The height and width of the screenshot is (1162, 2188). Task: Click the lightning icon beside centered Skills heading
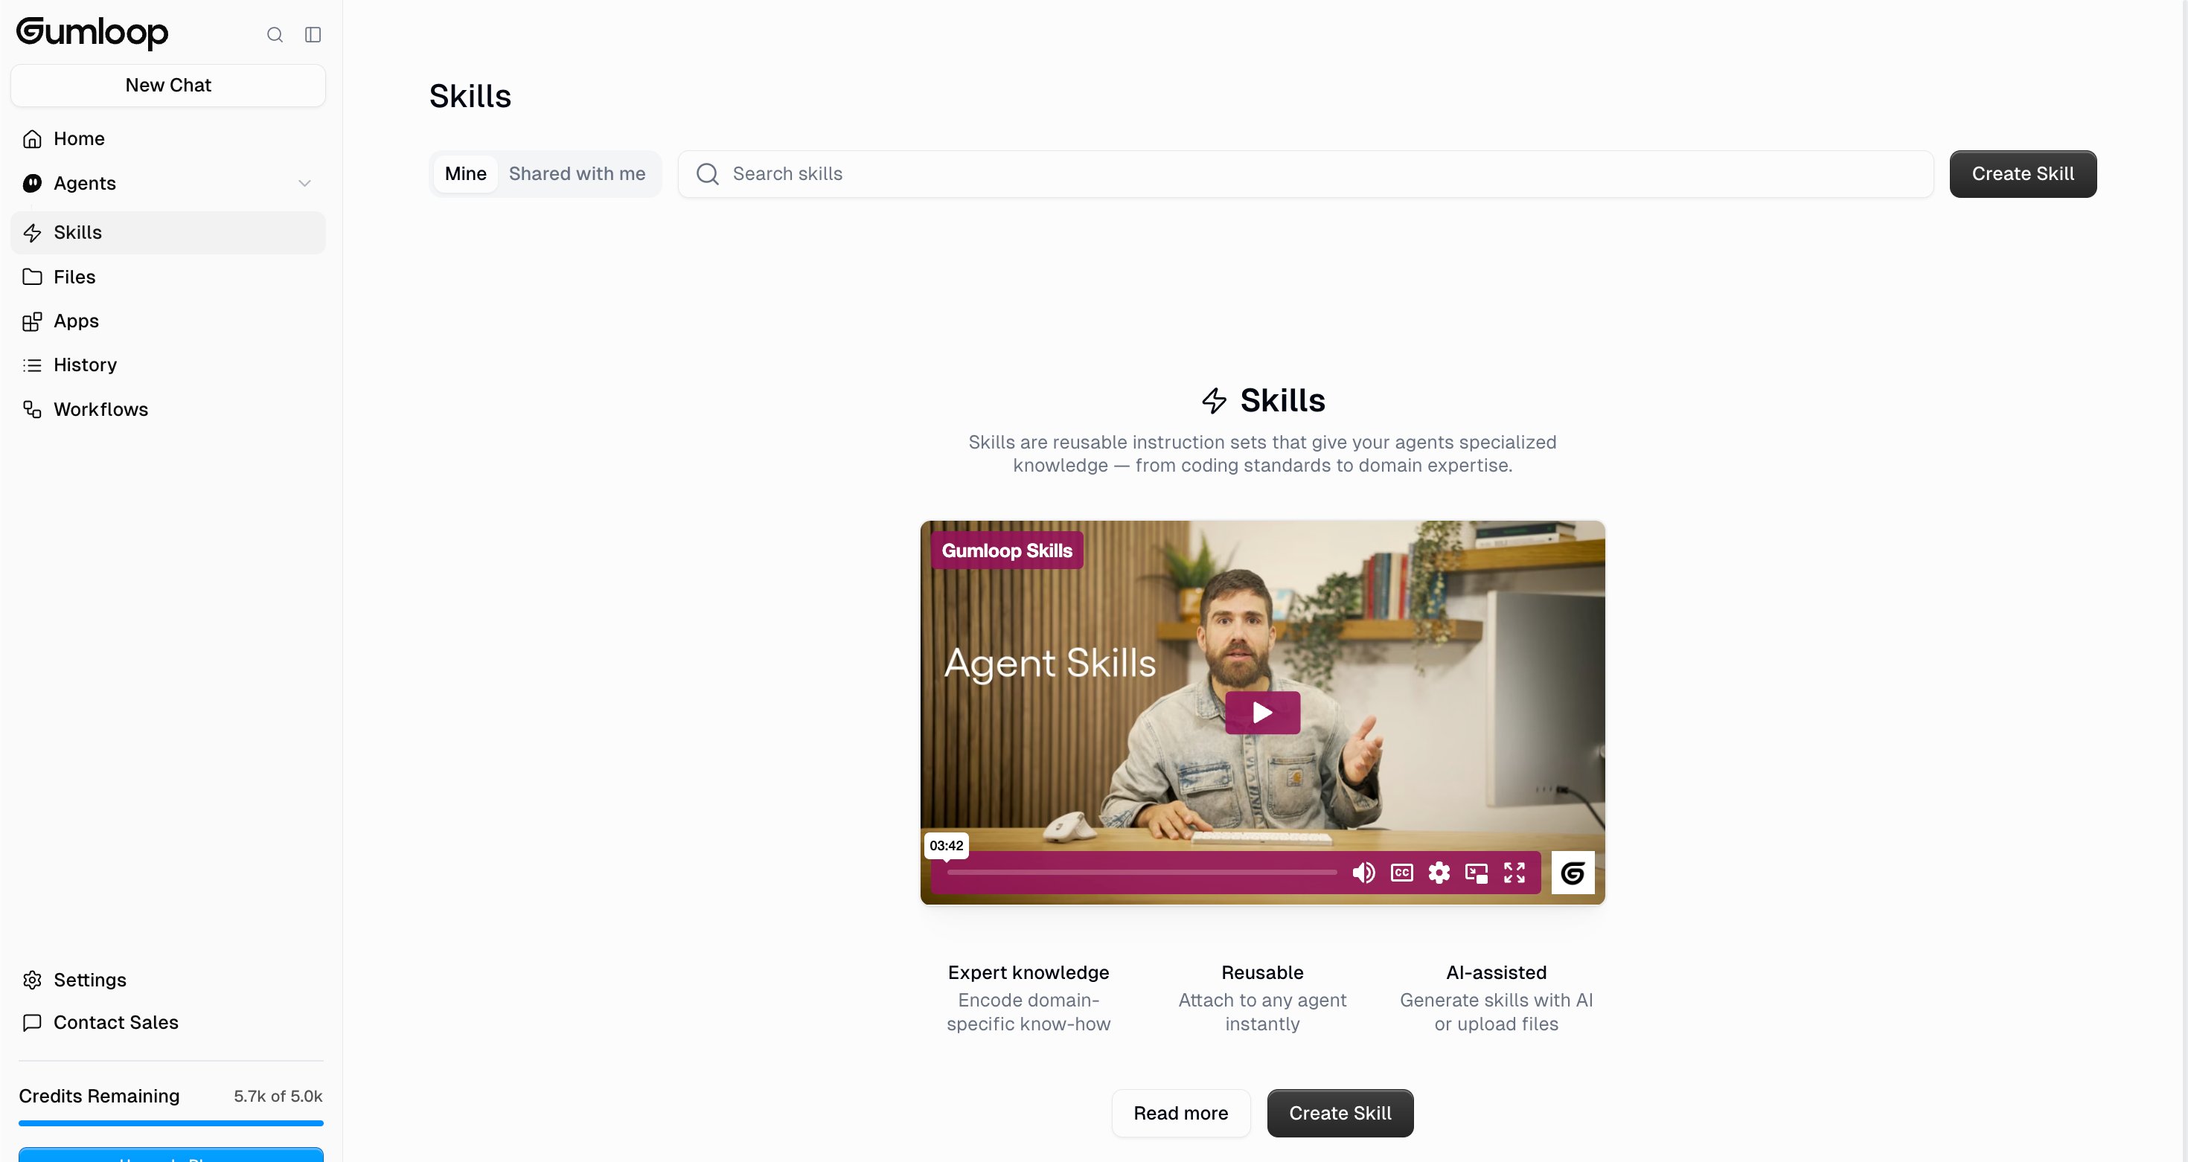click(x=1214, y=401)
